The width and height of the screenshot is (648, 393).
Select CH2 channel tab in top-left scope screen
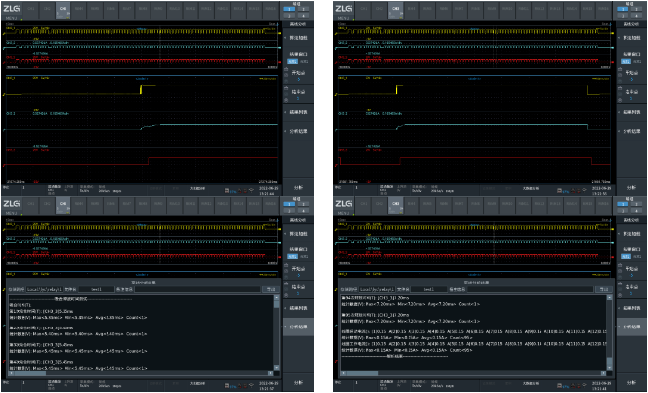(x=46, y=11)
